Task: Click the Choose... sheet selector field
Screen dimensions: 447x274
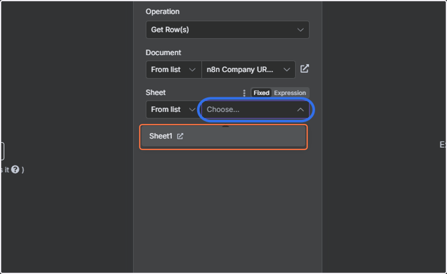Action: coord(256,109)
